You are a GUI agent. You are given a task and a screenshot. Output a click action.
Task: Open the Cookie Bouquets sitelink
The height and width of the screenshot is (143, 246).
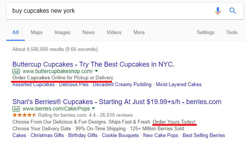click(x=120, y=135)
